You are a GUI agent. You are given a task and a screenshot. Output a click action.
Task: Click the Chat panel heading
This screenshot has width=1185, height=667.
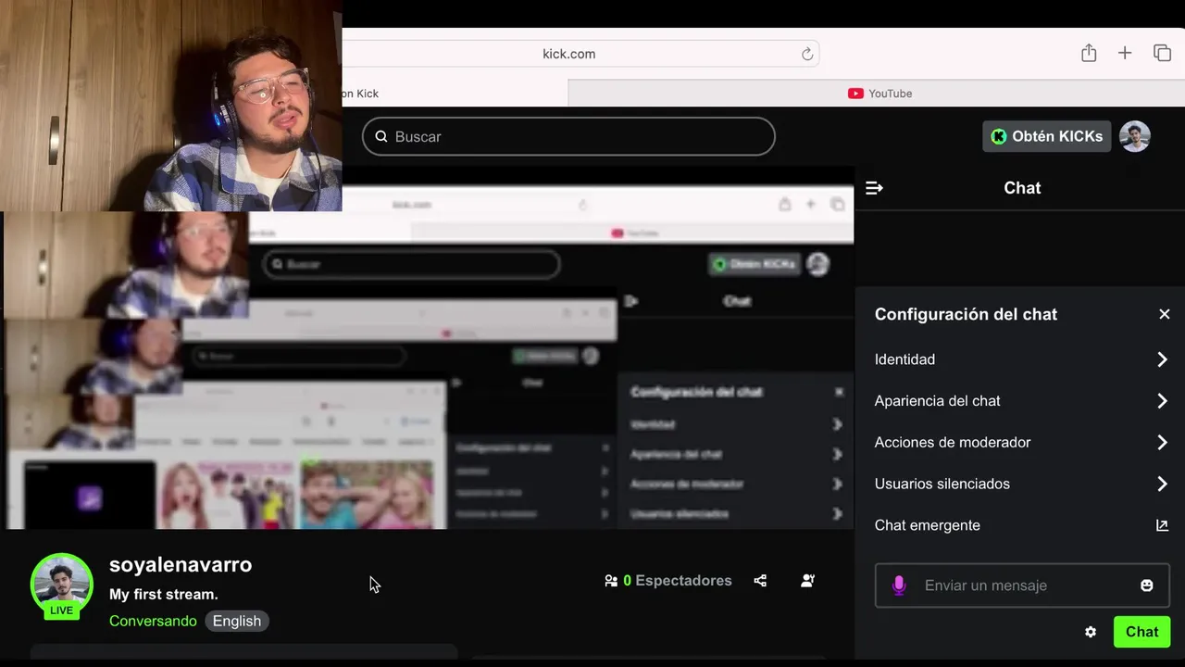[x=1022, y=188]
